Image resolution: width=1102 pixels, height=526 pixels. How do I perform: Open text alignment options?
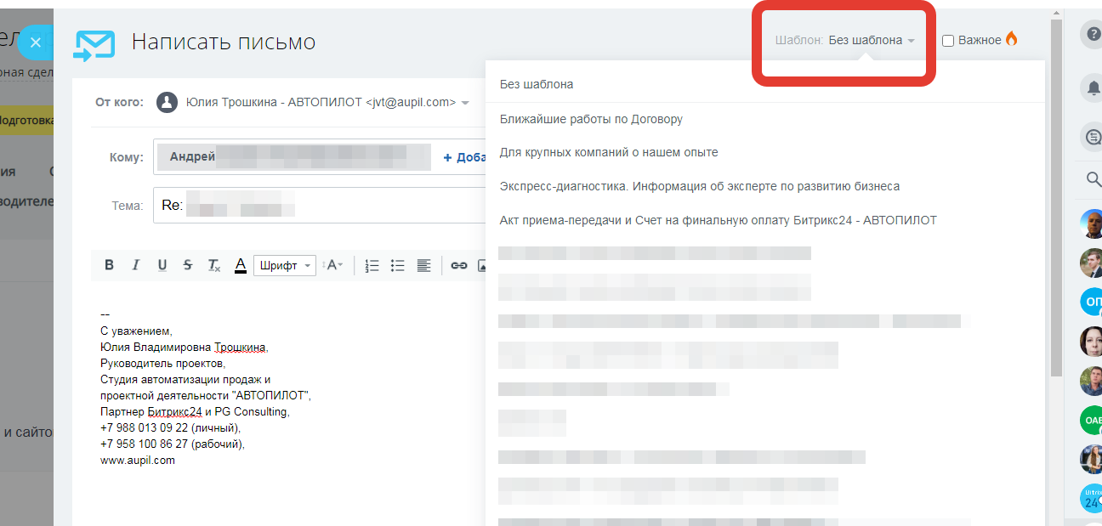pyautogui.click(x=423, y=265)
